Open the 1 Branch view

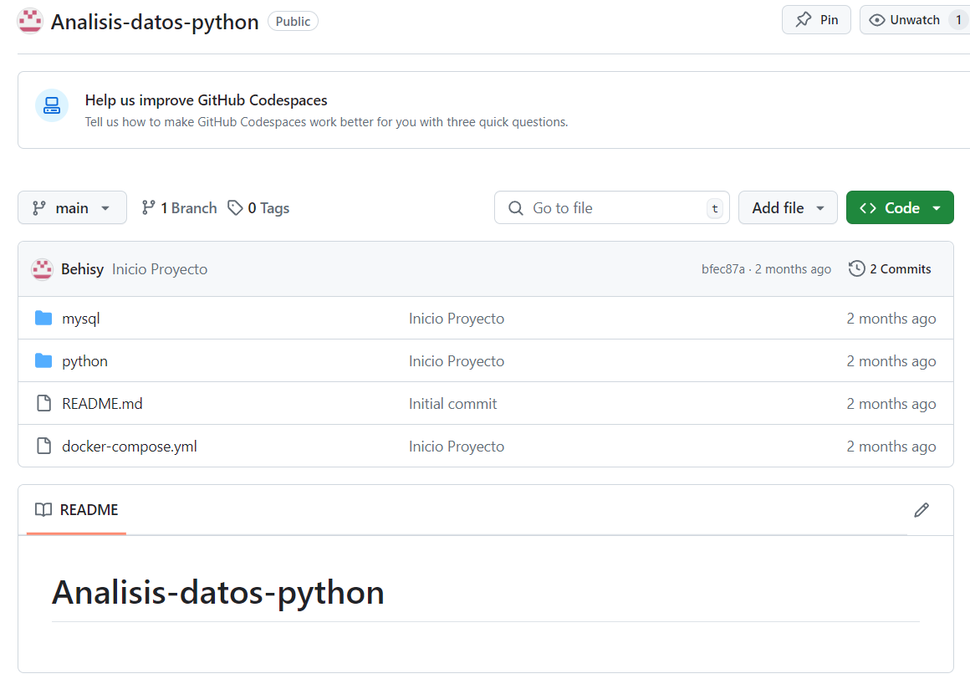pos(178,207)
